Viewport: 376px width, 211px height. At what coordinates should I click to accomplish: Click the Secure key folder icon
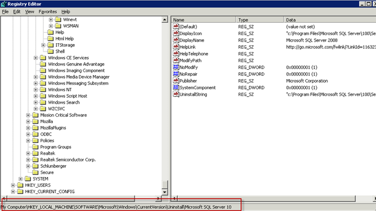35,172
